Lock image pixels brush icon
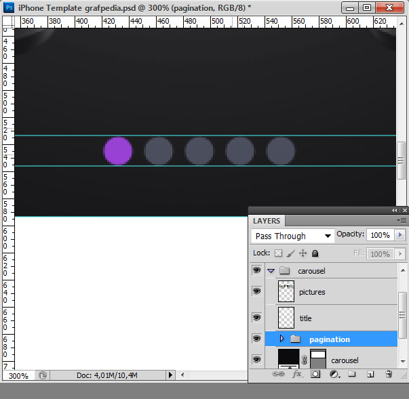Viewport: 409px width, 399px height. pyautogui.click(x=290, y=253)
